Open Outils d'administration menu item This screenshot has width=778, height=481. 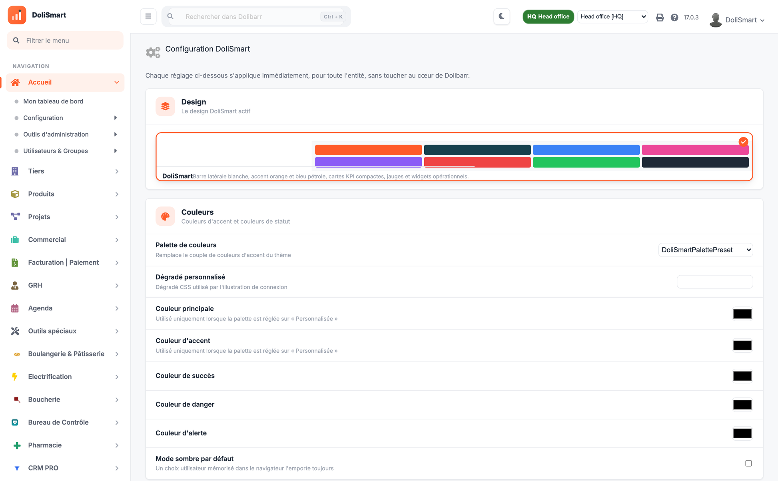pos(56,134)
